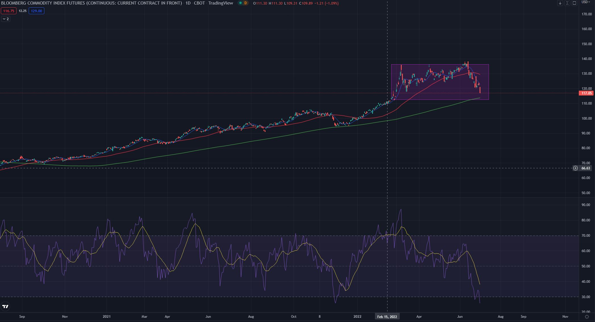595x322 pixels.
Task: Click the red sell price button 116.75
Action: pyautogui.click(x=9, y=11)
